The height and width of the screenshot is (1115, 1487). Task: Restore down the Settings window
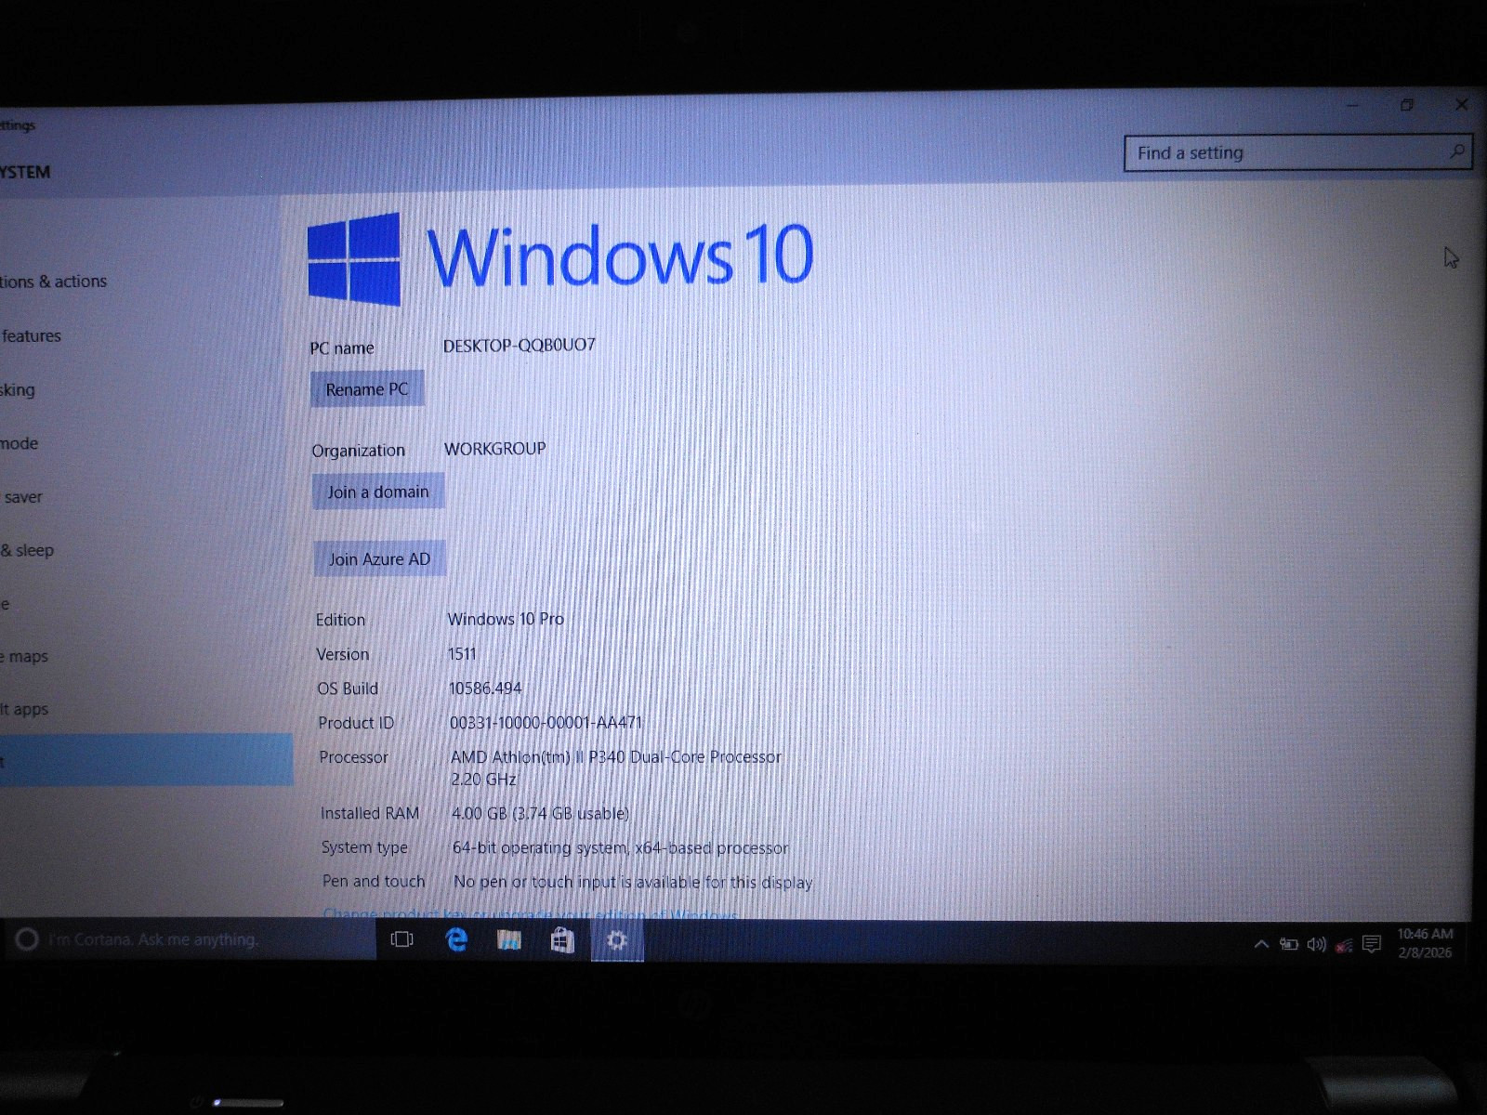tap(1407, 105)
